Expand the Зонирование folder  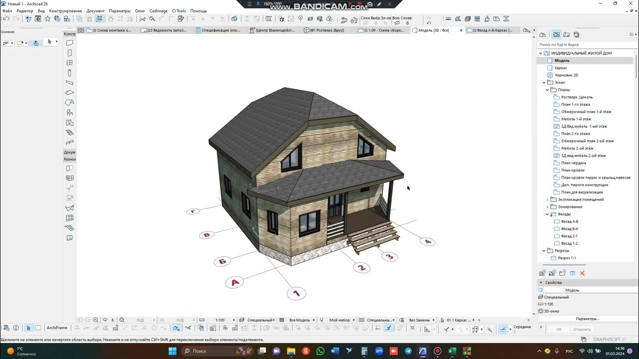548,207
